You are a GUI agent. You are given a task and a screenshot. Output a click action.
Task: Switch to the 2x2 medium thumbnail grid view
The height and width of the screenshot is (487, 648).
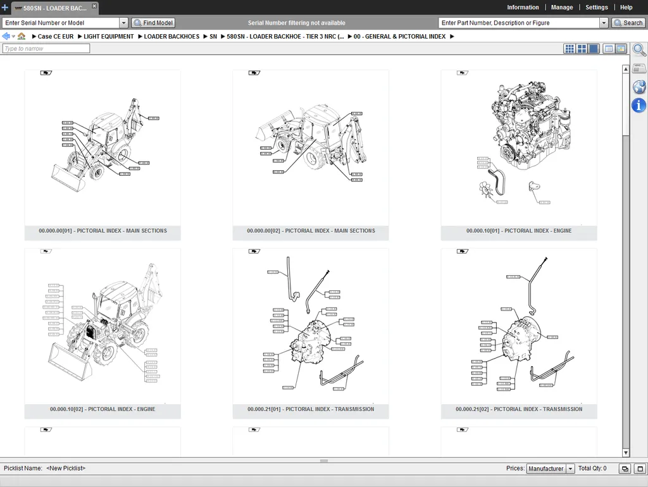[582, 49]
